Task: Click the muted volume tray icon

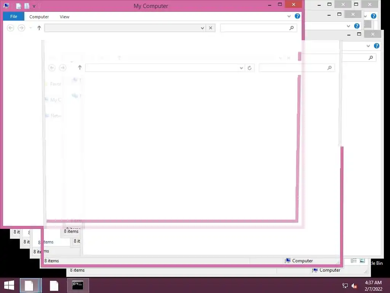Action: pos(355,286)
